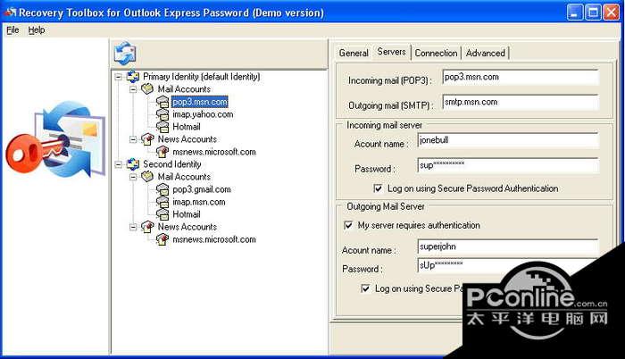Viewport: 625px width, 359px height.
Task: Switch to the General tab
Action: coord(354,53)
